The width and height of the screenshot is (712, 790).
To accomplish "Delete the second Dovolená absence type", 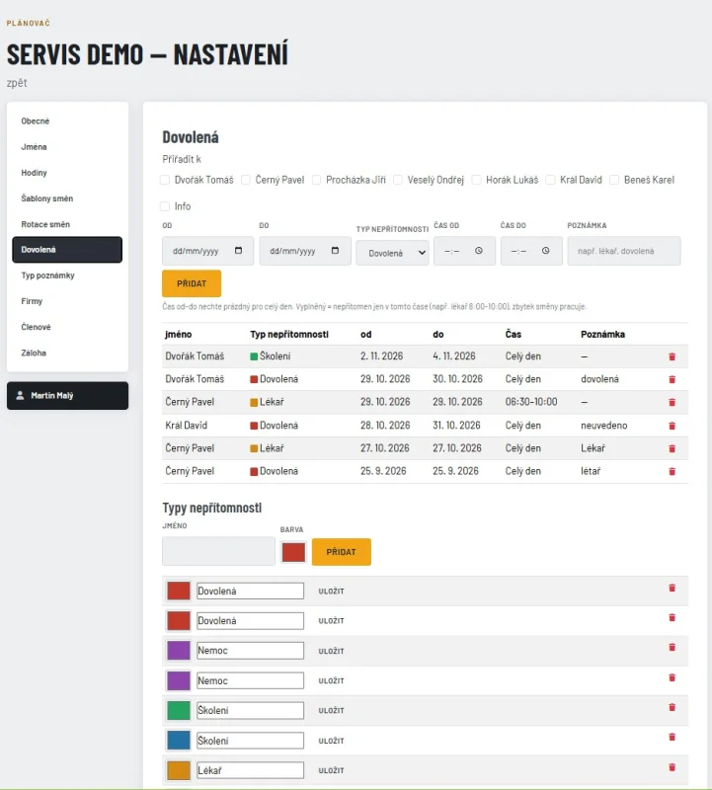I will pyautogui.click(x=672, y=618).
